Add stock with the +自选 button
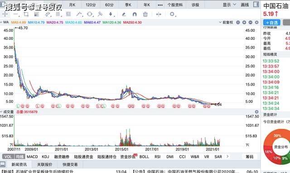Screen dimensions: 290x173 [272, 23]
